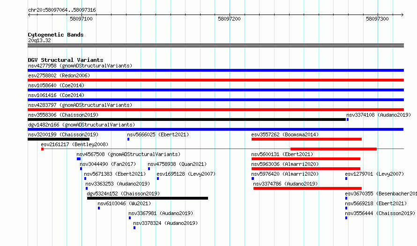Viewport: 417px width, 246px height.
Task: Open nsv4567508 (gnomADStructuralVariants) label
Action: tap(128, 154)
